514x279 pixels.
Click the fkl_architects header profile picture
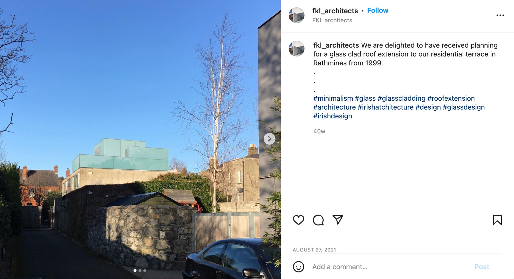tap(297, 15)
